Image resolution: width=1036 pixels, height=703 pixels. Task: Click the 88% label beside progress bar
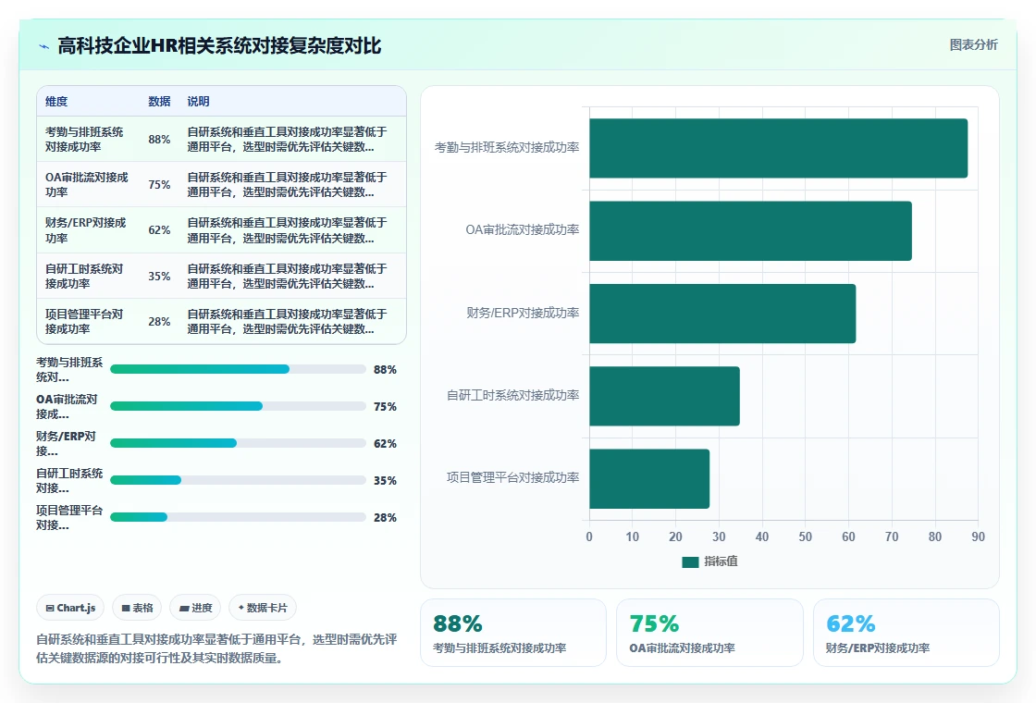[x=385, y=370]
